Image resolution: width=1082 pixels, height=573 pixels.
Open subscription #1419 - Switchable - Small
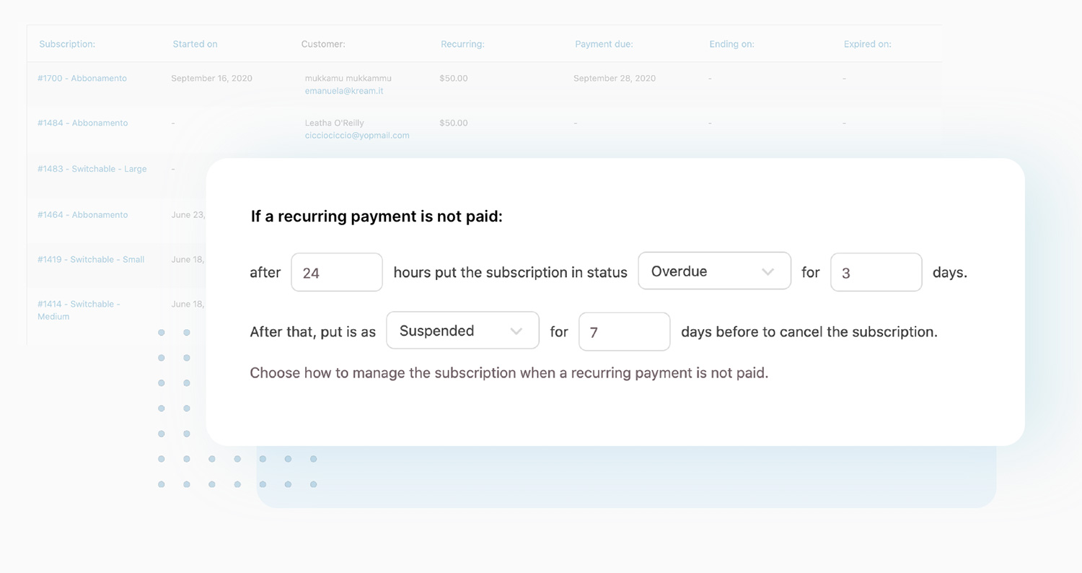89,259
